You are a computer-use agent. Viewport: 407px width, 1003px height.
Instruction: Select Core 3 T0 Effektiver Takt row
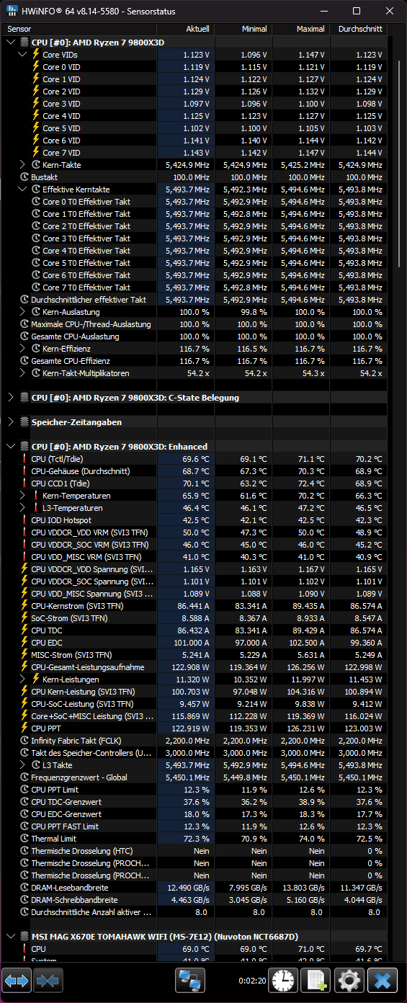[196, 239]
